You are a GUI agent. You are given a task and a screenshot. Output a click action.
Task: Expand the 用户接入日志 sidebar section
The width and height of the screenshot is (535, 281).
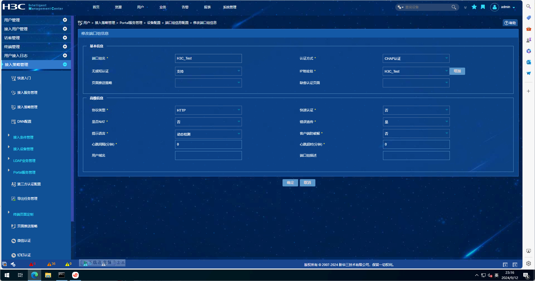pos(65,56)
